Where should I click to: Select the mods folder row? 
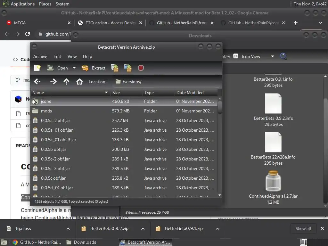coord(124,111)
